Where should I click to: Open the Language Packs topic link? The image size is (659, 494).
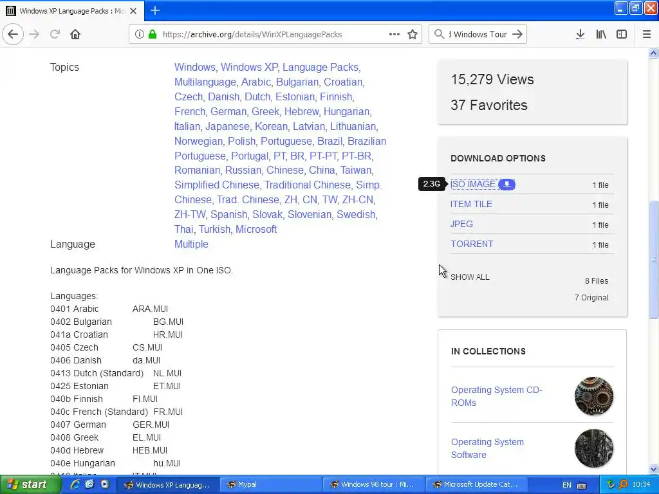320,67
